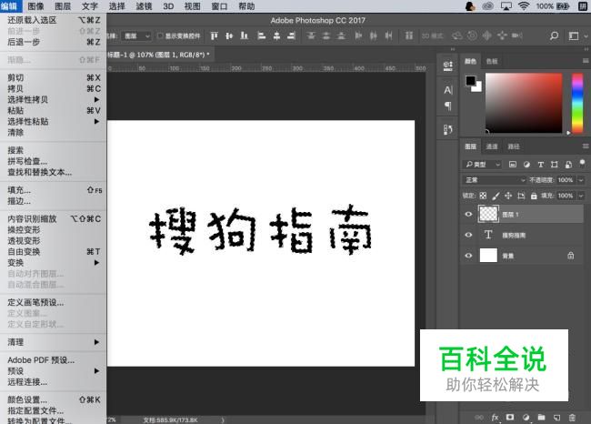Toggle lock image pixels brush icon
The width and height of the screenshot is (591, 424).
point(496,196)
